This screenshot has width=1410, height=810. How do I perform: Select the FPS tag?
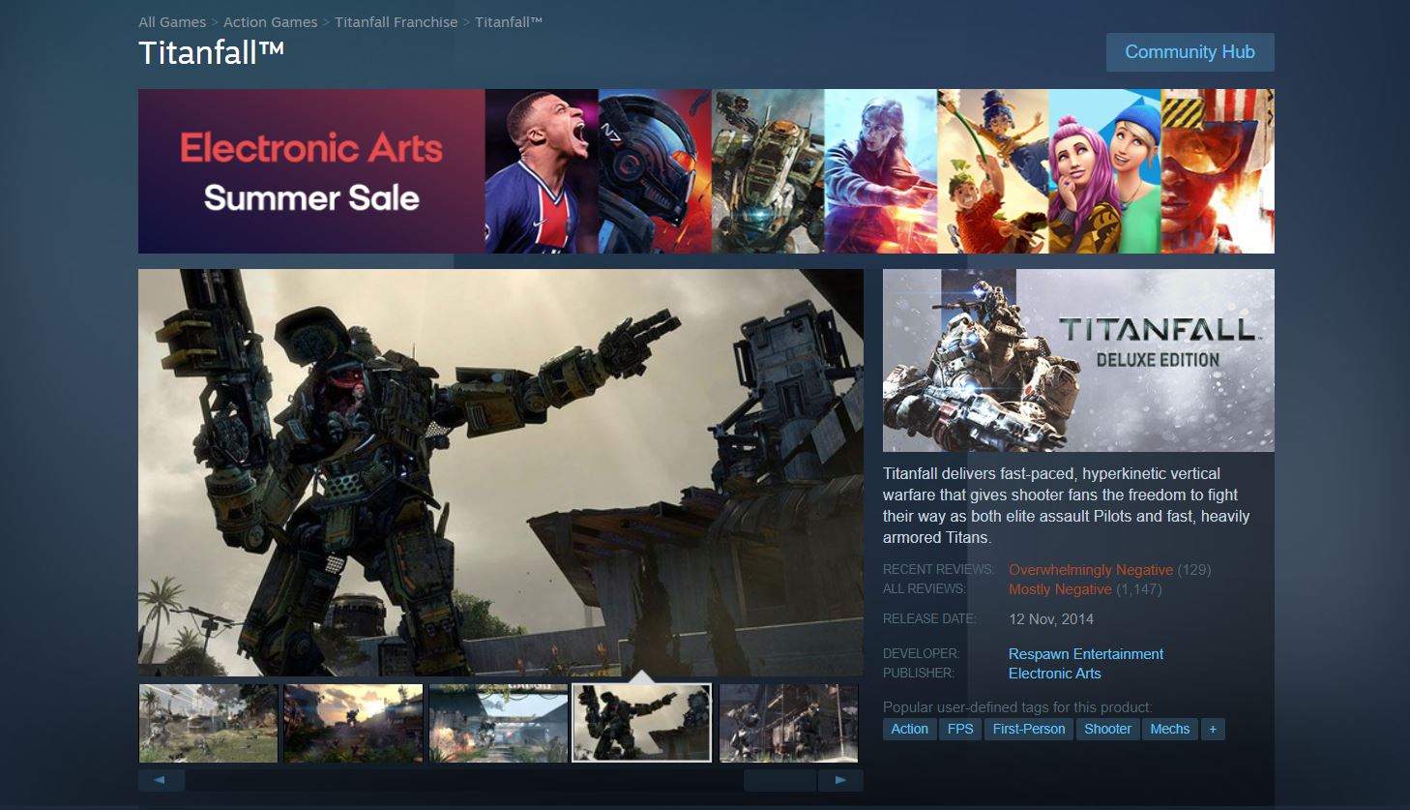click(960, 729)
